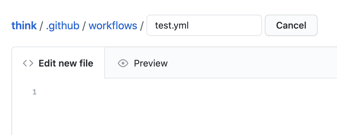Screen dimensions: 337x135
Task: Click the word Preview in the tab header
Action: [x=151, y=64]
